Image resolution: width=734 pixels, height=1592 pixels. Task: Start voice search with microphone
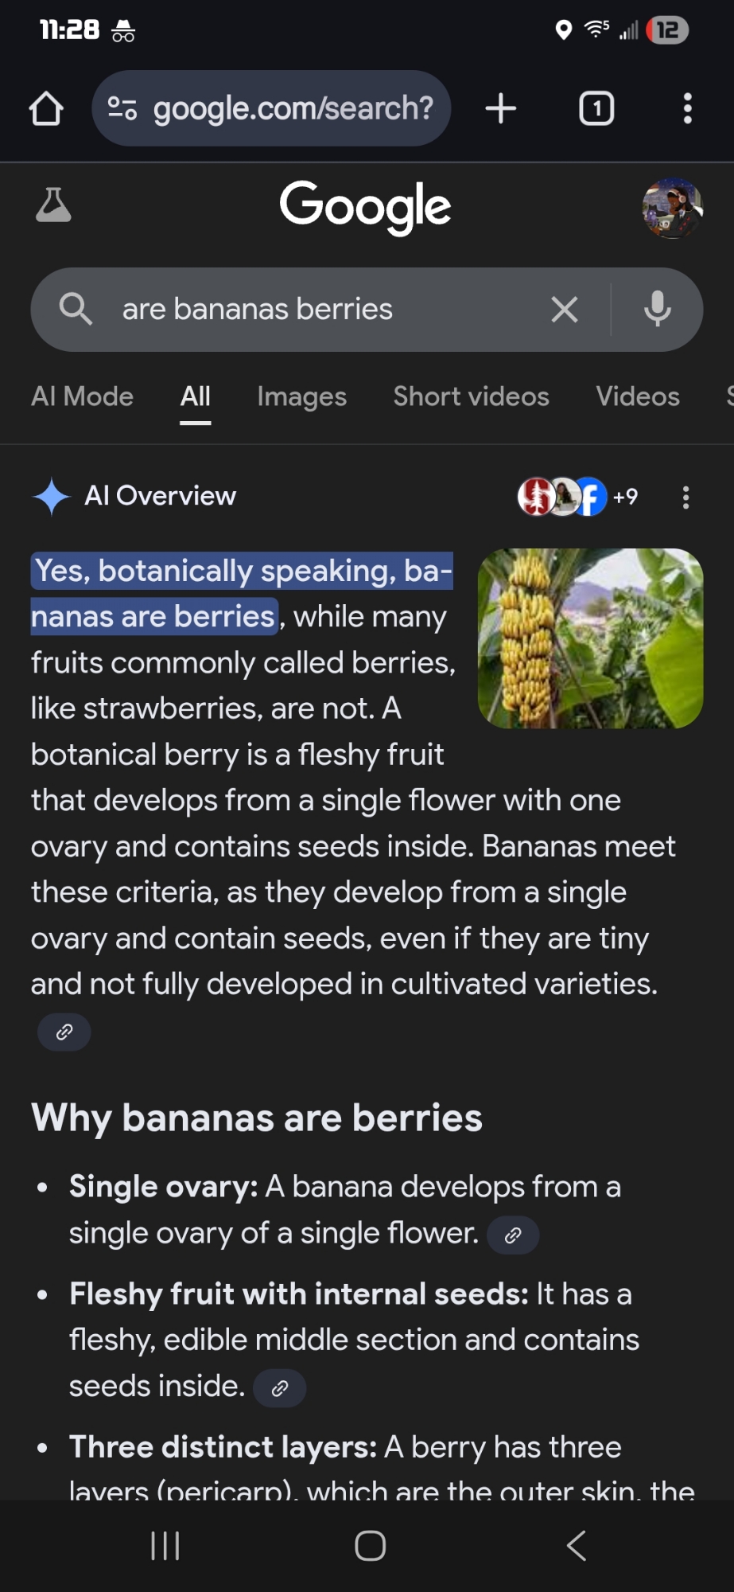(x=657, y=310)
